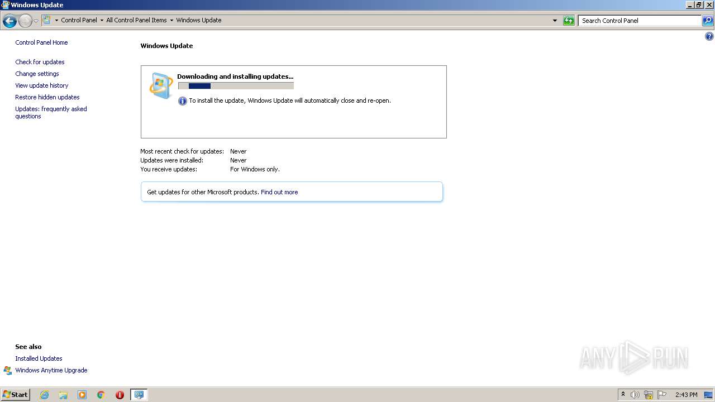
Task: Show hidden tray icons arrow
Action: tap(623, 395)
